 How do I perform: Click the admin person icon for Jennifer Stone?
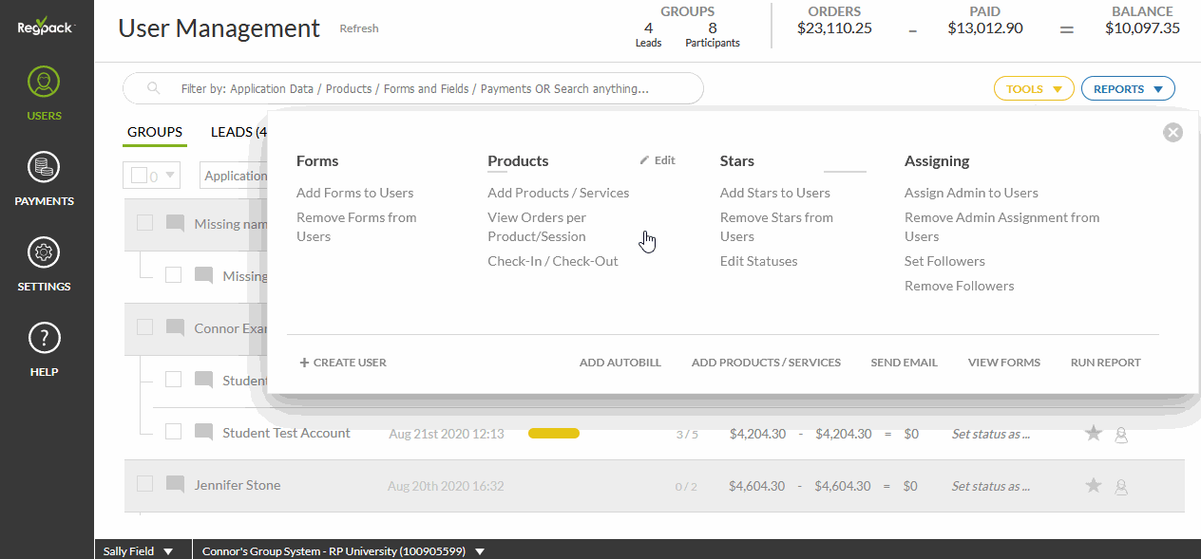point(1121,487)
